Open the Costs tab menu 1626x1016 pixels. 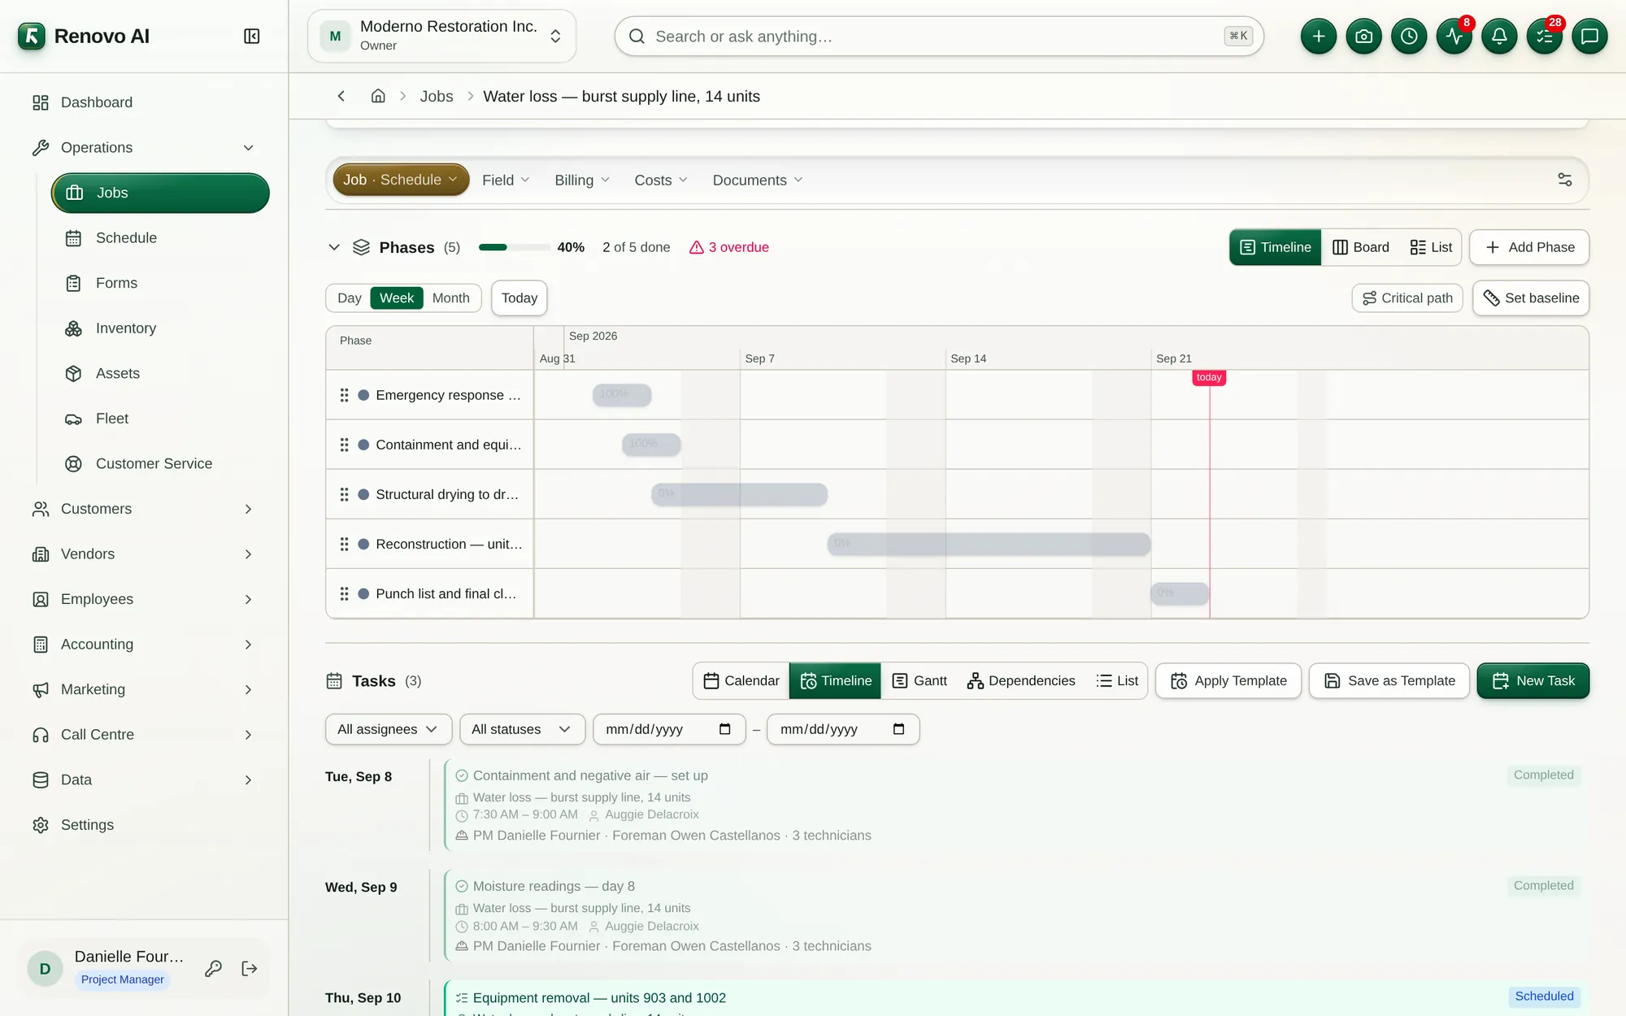[661, 180]
